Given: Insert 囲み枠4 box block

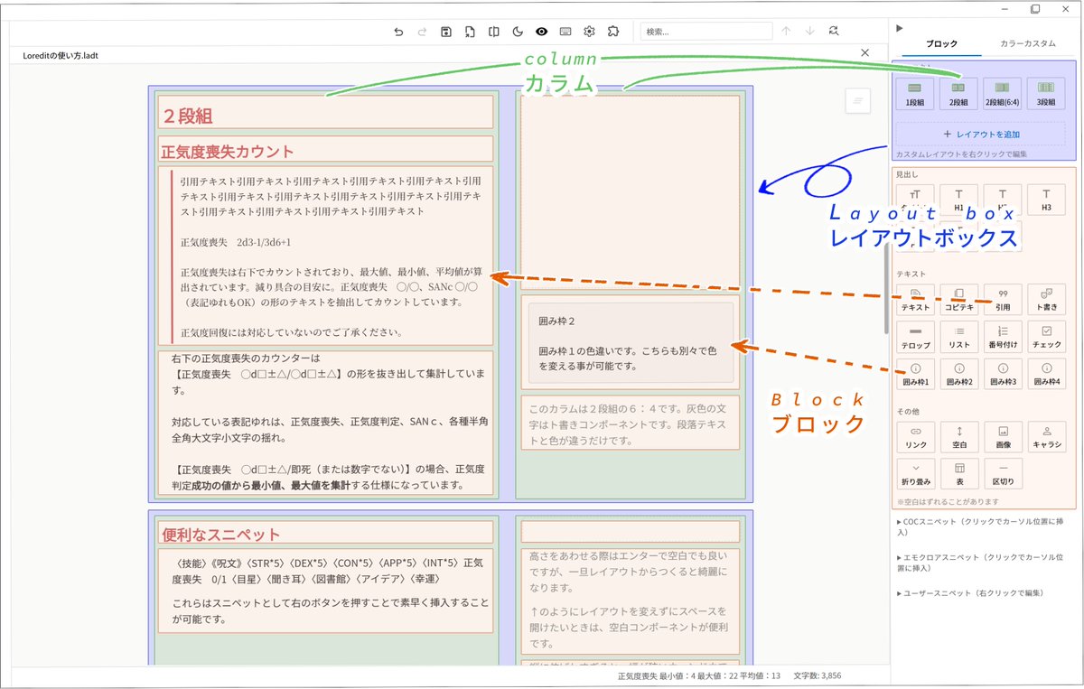Looking at the screenshot, I should point(1046,374).
